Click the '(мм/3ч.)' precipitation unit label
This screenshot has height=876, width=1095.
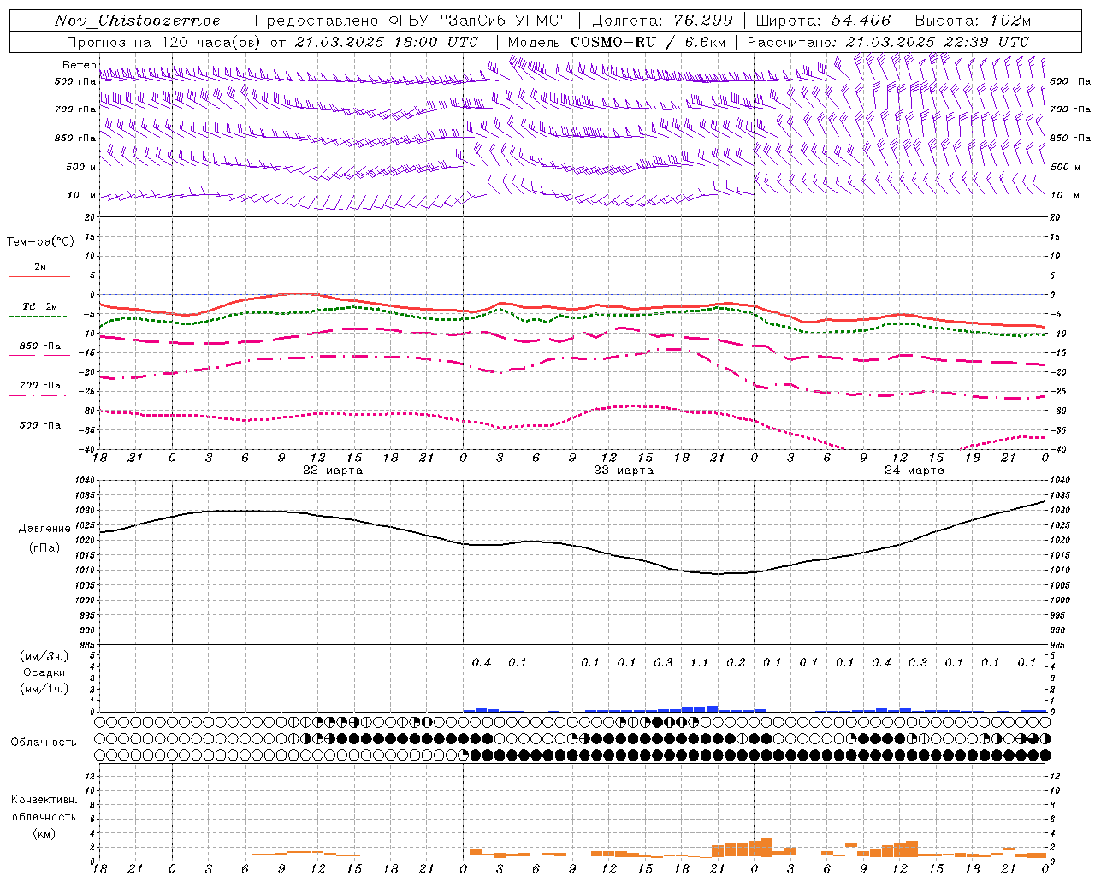point(44,656)
